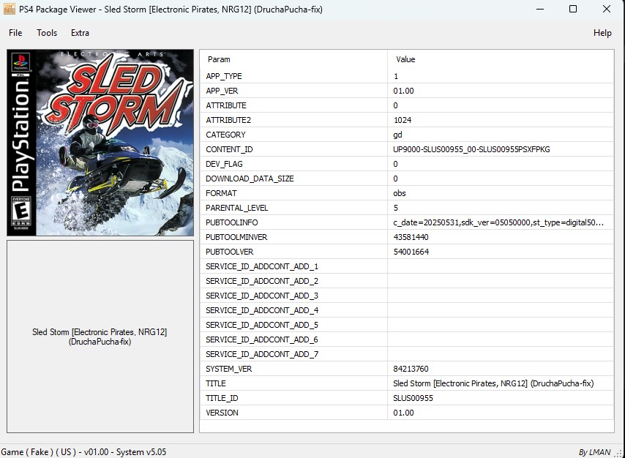
Task: Select the SERVICE_ID_ADDCONT_ADD_4 row
Action: coord(407,310)
